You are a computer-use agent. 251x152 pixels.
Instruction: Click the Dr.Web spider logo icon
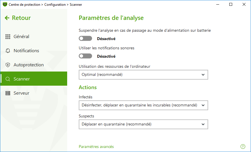click(5, 4)
